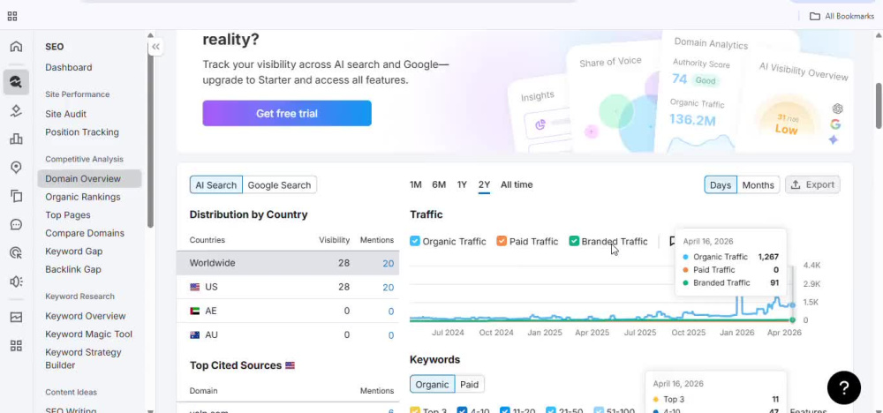Open Dashboard in SEO menu
The image size is (883, 413).
[x=69, y=68]
